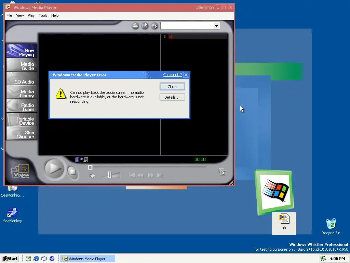
Task: Open the Media Guide tab
Action: point(22,65)
